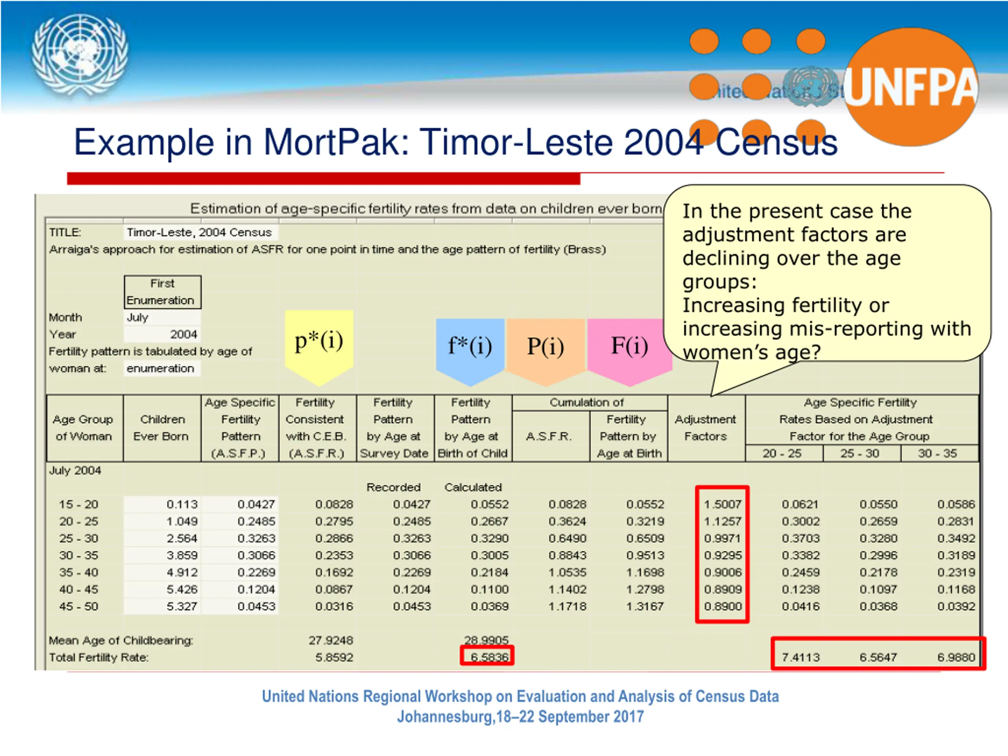Image resolution: width=1008 pixels, height=756 pixels.
Task: Click the '40 - 45' age group row label
Action: [x=79, y=590]
